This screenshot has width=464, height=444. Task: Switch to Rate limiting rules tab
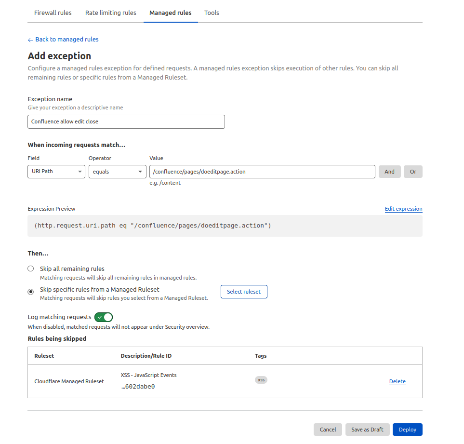click(x=111, y=13)
